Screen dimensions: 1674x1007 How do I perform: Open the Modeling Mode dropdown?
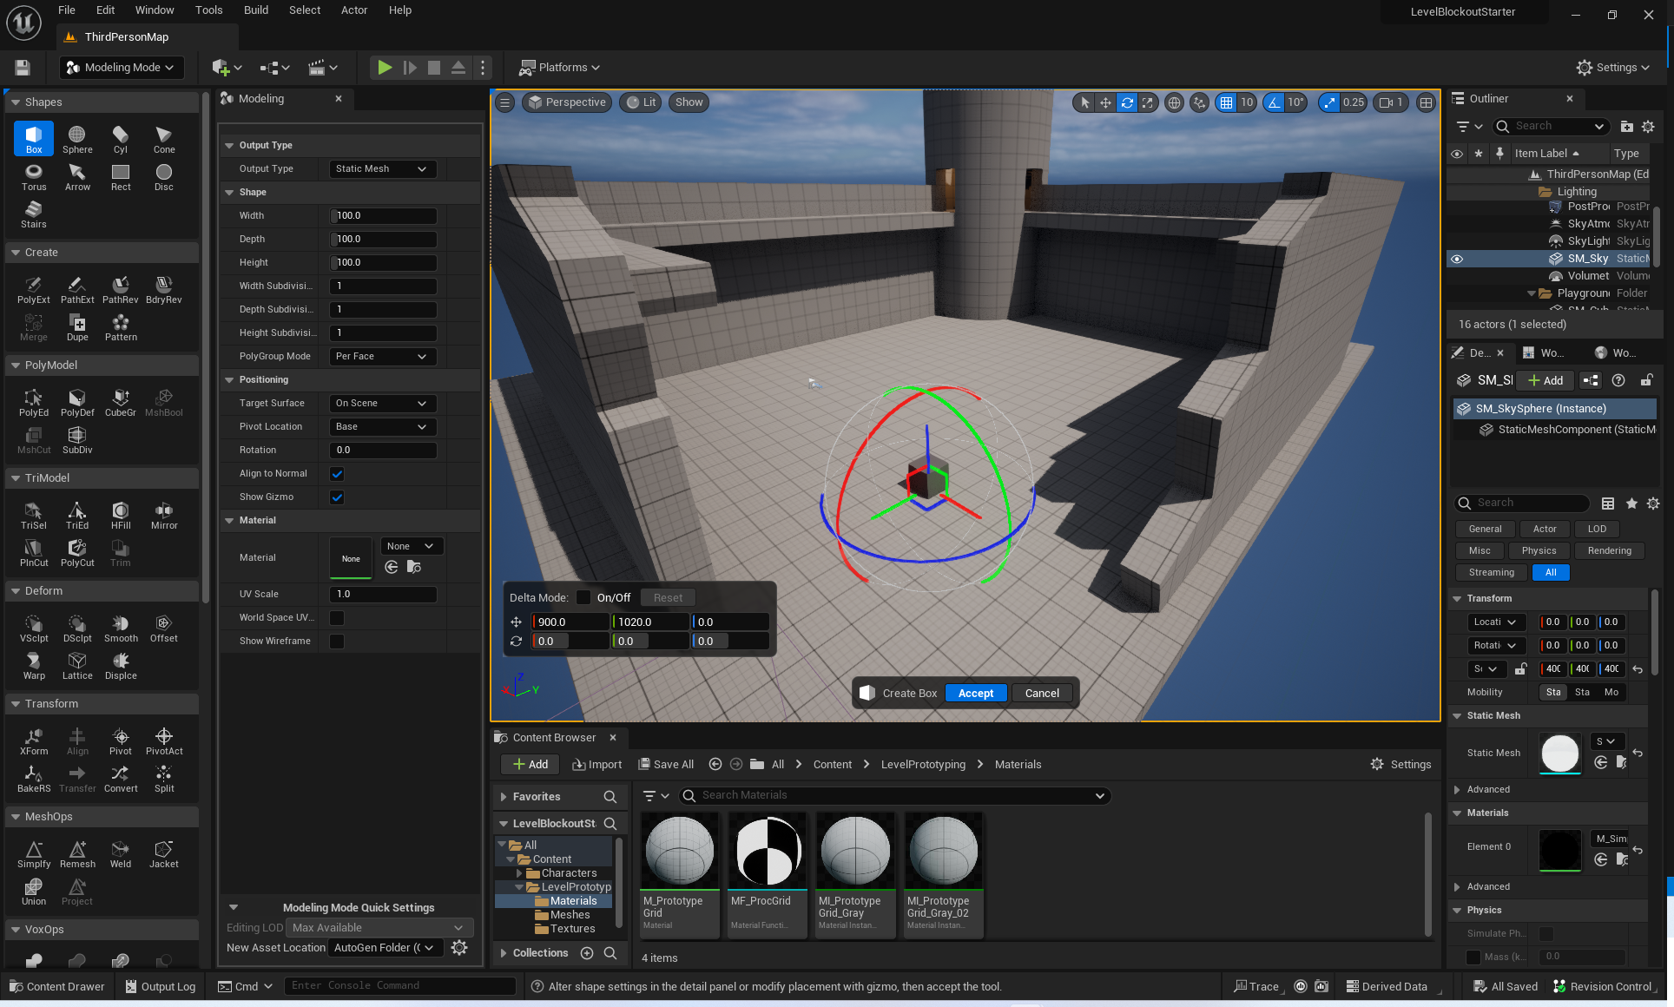[121, 67]
